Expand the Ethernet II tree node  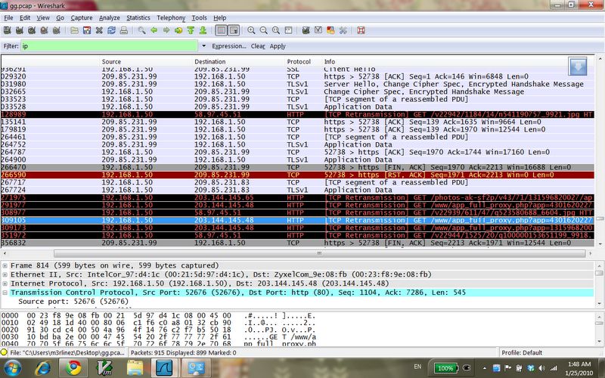pos(5,274)
